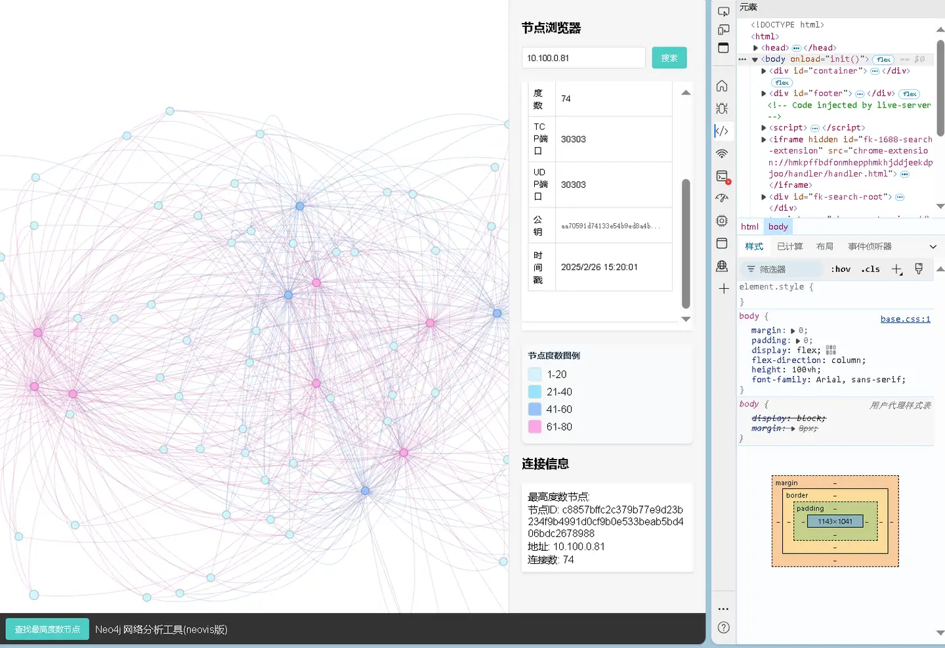The image size is (945, 648).
Task: Expand the script element node
Action: coord(763,128)
